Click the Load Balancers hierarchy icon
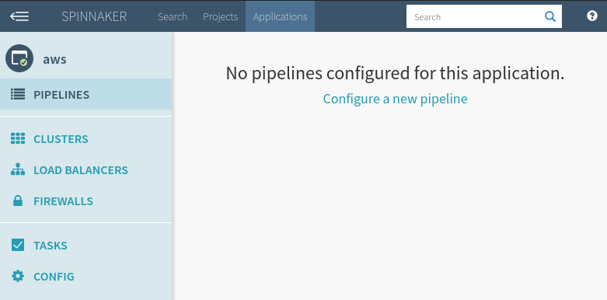 pyautogui.click(x=18, y=169)
